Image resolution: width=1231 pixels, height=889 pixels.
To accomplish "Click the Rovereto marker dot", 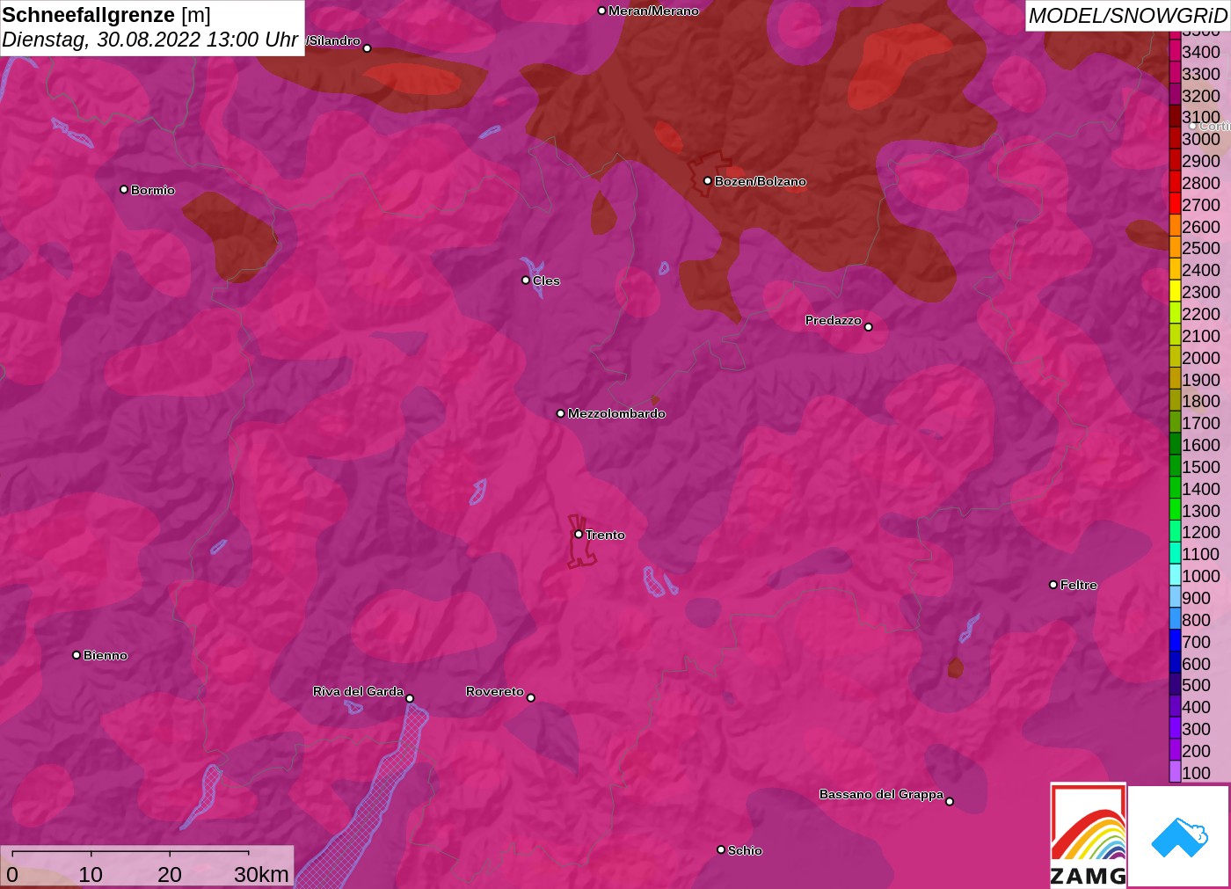I will [x=530, y=697].
